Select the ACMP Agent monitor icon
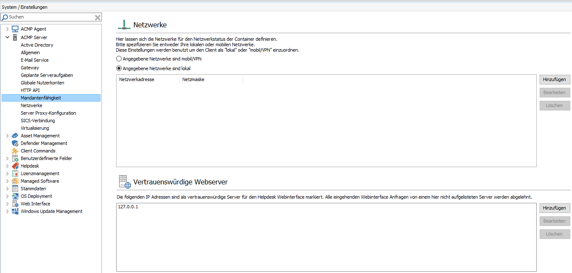The image size is (572, 273). [x=14, y=29]
